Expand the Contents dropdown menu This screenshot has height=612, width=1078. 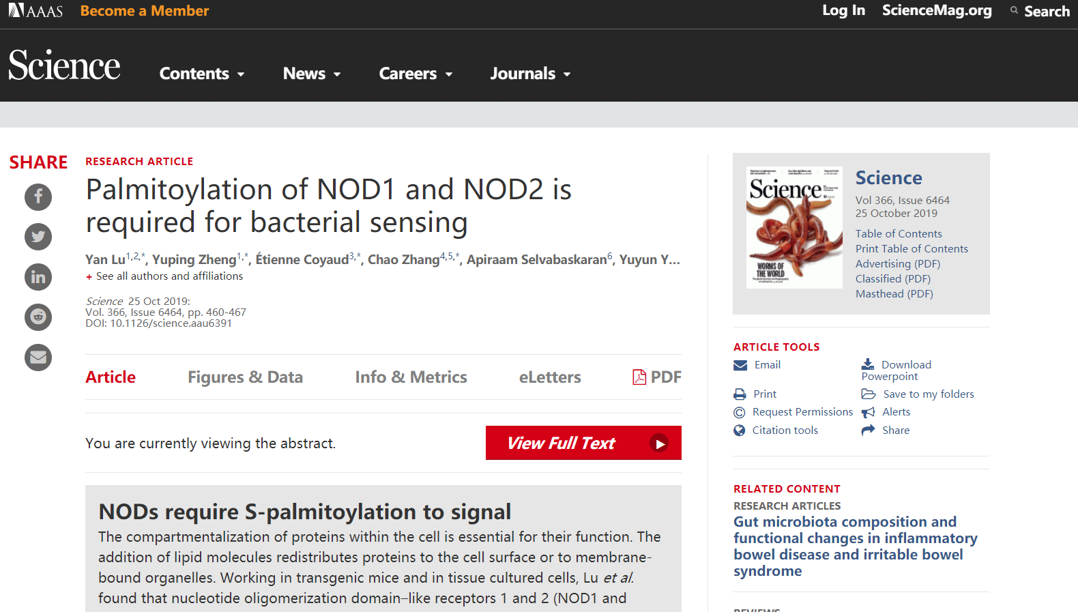coord(202,74)
